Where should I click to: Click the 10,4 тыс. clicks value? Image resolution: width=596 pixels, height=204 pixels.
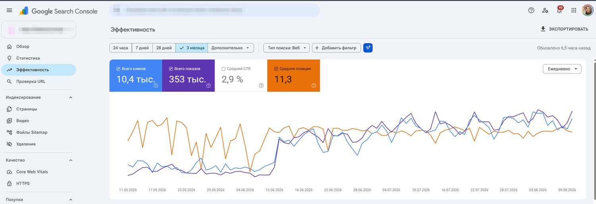135,79
